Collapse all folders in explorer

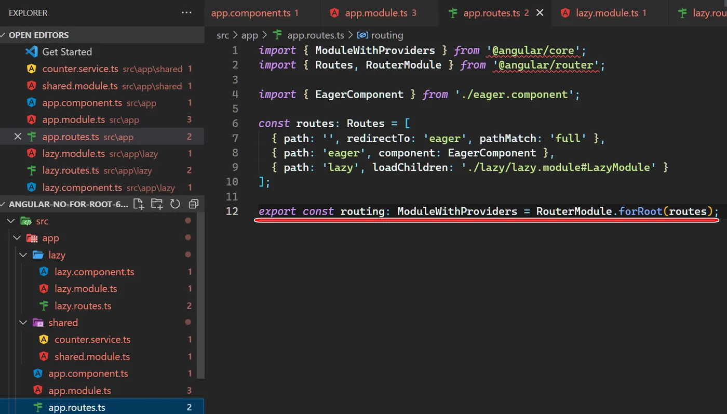click(x=193, y=204)
